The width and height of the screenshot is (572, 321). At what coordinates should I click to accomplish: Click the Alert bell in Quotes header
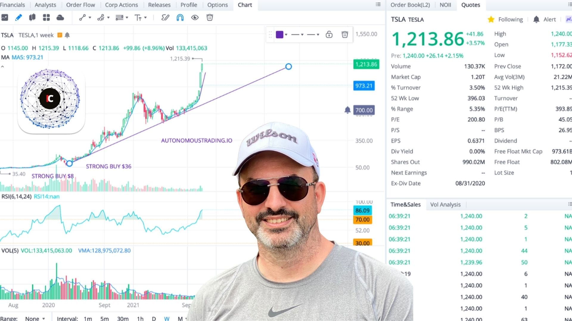pos(536,19)
